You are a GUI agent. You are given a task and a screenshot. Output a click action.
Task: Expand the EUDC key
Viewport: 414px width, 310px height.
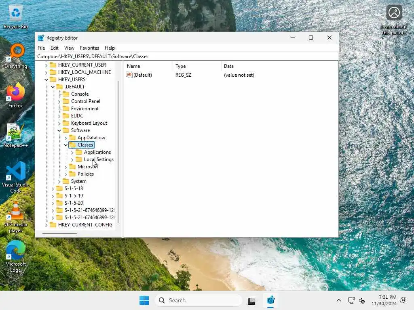(59, 116)
